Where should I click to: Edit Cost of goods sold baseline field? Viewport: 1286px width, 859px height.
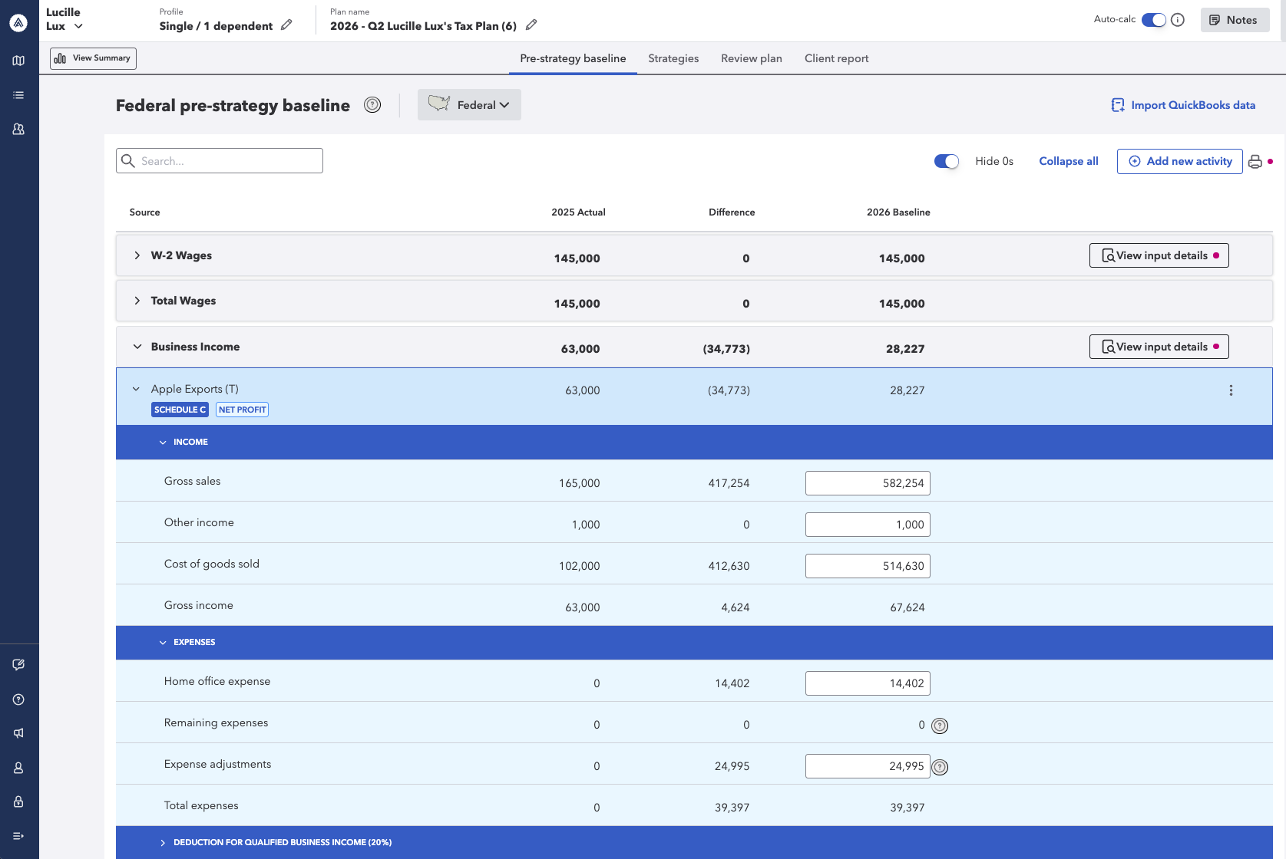point(868,566)
